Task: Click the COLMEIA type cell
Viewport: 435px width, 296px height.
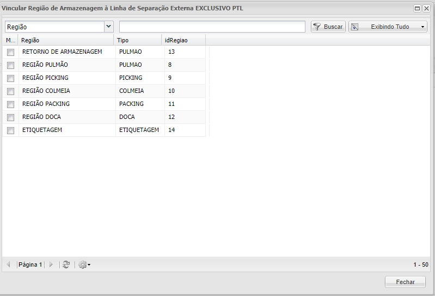Action: (x=140, y=91)
